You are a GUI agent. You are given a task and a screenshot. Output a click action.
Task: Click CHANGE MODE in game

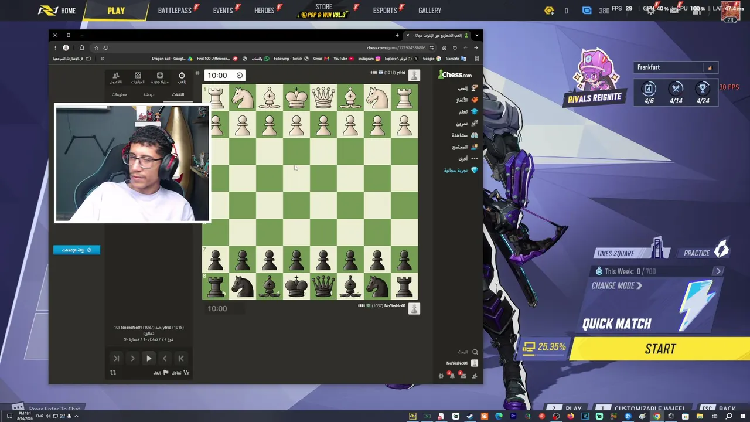pos(617,286)
